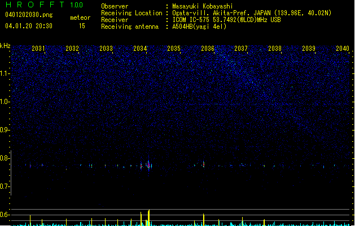Click the tallest yellow intensity spike near 2034

coord(149,218)
